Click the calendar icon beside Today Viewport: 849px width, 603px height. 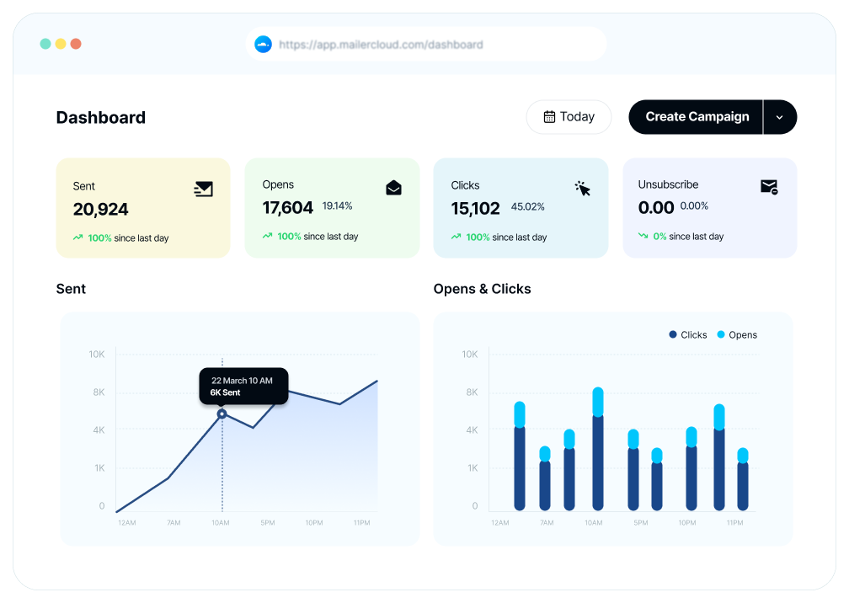(548, 117)
